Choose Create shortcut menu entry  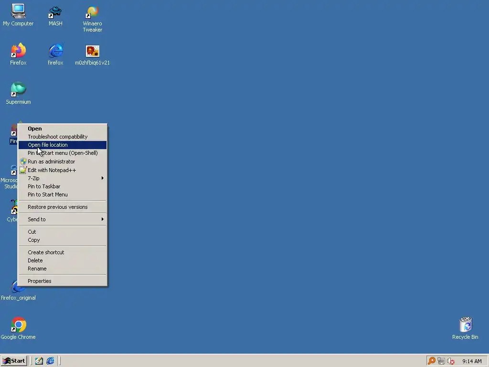[63, 252]
